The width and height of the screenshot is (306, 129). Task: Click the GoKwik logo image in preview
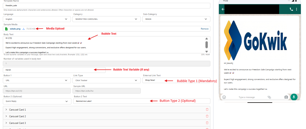click(x=256, y=40)
